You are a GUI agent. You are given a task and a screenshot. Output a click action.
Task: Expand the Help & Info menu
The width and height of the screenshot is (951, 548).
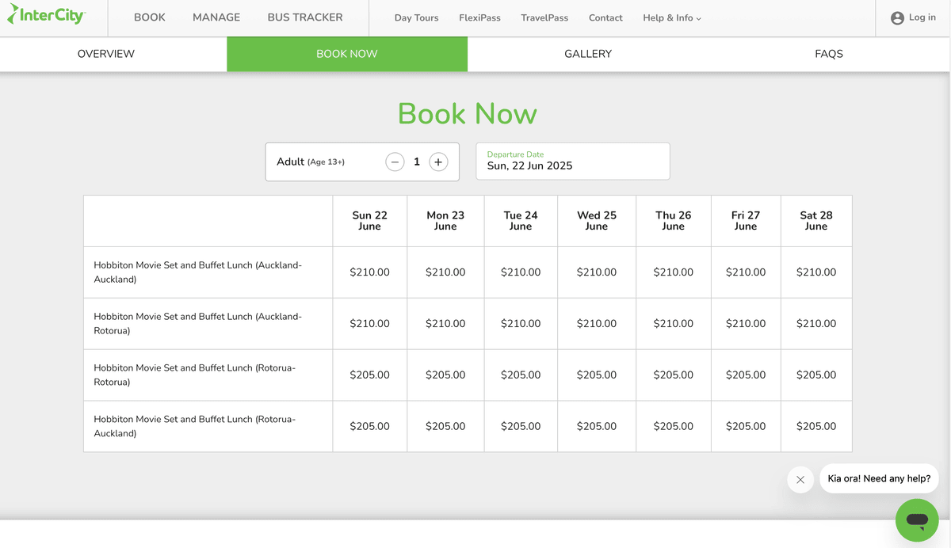672,17
